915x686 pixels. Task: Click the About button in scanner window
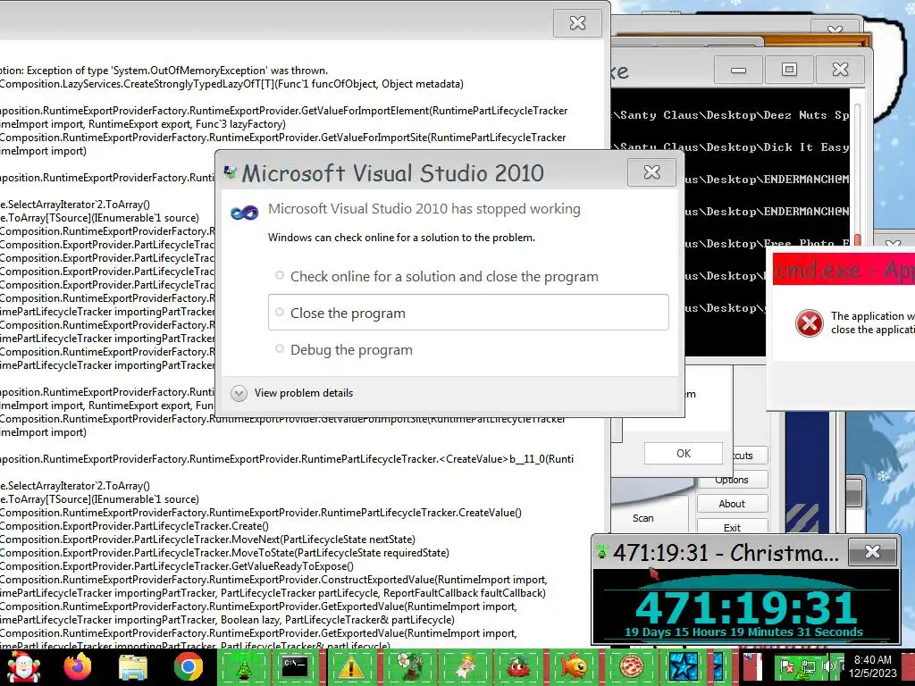(x=732, y=504)
